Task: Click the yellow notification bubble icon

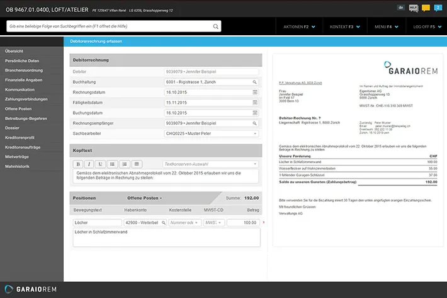Action: [x=426, y=8]
